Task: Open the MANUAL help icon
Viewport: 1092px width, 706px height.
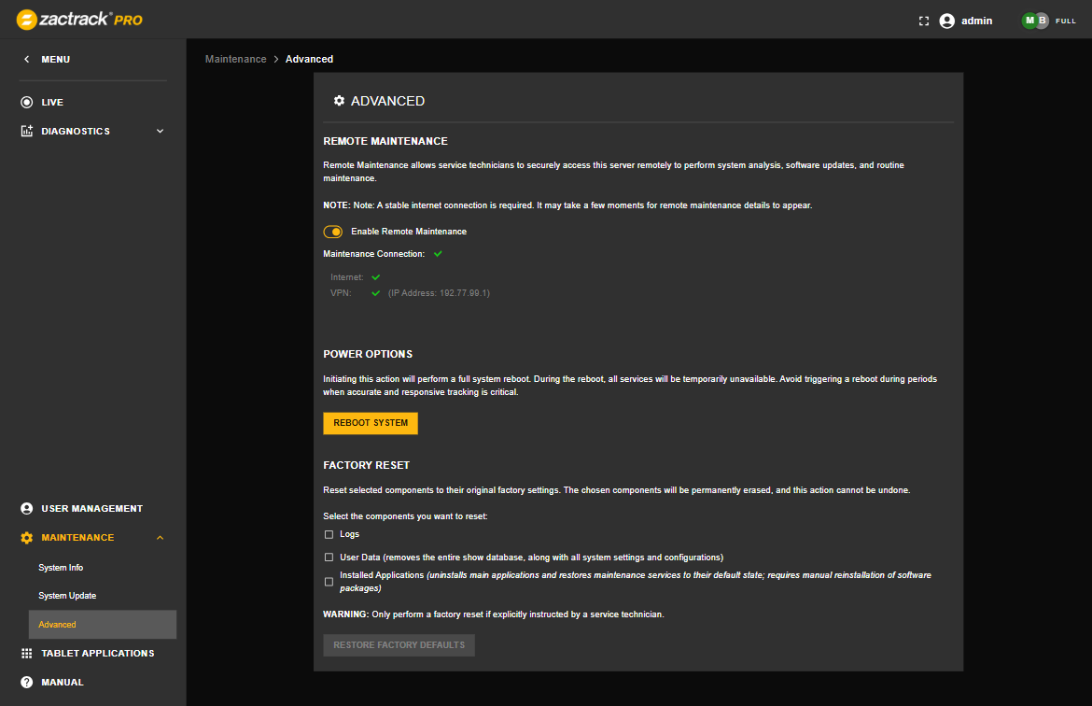Action: pos(25,682)
